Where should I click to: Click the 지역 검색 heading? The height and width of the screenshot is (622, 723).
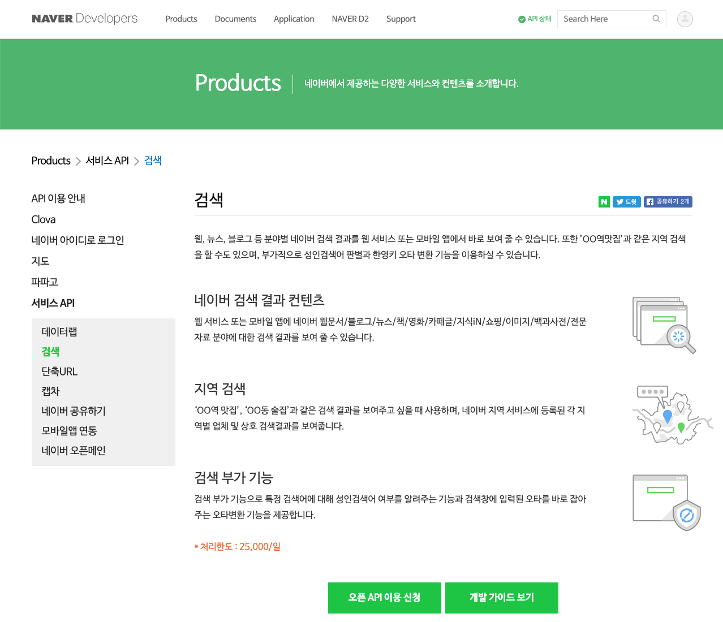[x=220, y=388]
